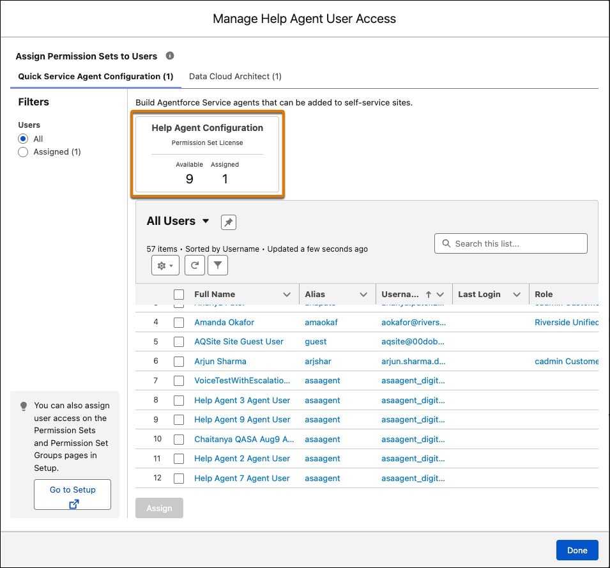Check the box for Chaitanya QASA Aug9 row
The width and height of the screenshot is (610, 568).
pos(179,439)
